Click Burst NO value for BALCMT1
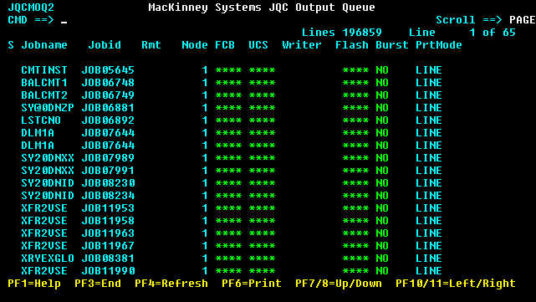The width and height of the screenshot is (536, 302). point(382,83)
